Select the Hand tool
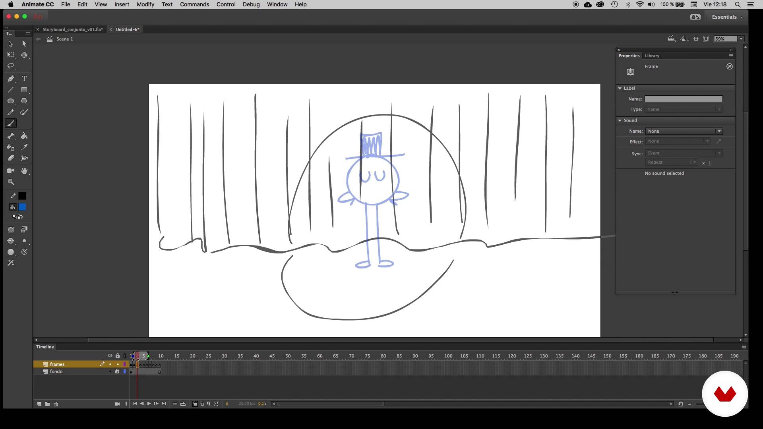This screenshot has height=429, width=763. pos(24,171)
